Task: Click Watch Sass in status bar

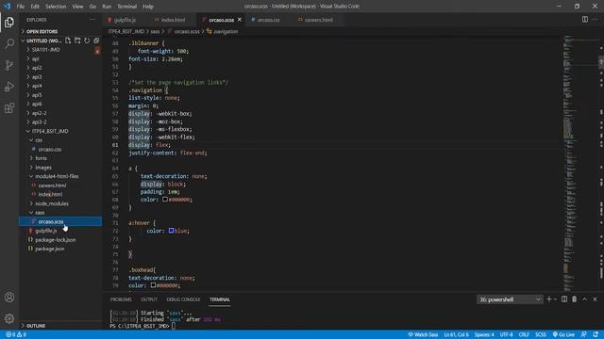Action: click(423, 334)
